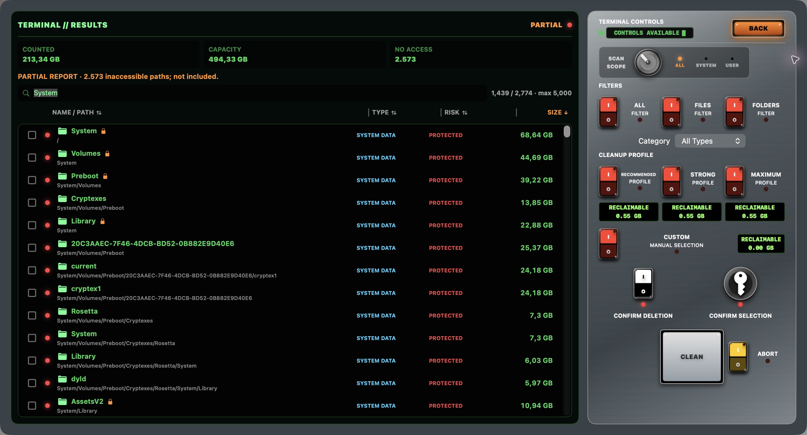807x435 pixels.
Task: Enable the RECOMMENDED PROFILE switch
Action: coord(608,181)
